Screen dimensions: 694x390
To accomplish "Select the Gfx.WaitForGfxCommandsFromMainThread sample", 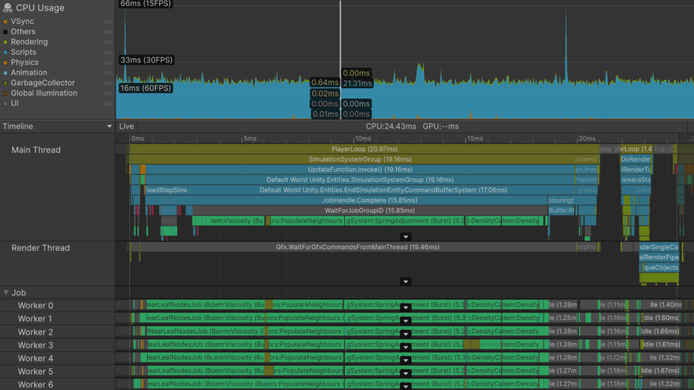I will click(357, 247).
